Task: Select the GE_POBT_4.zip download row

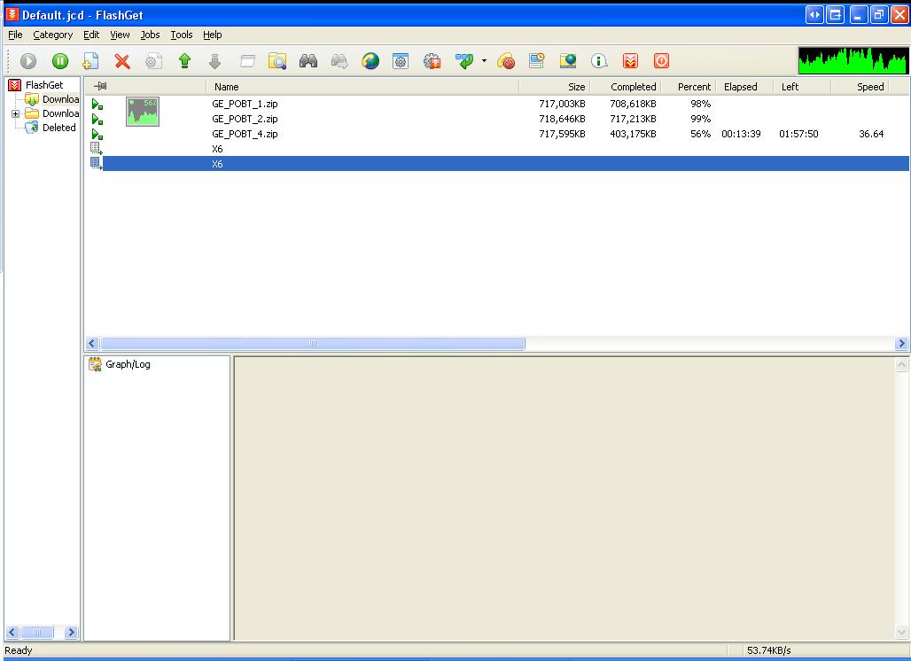Action: click(x=245, y=134)
